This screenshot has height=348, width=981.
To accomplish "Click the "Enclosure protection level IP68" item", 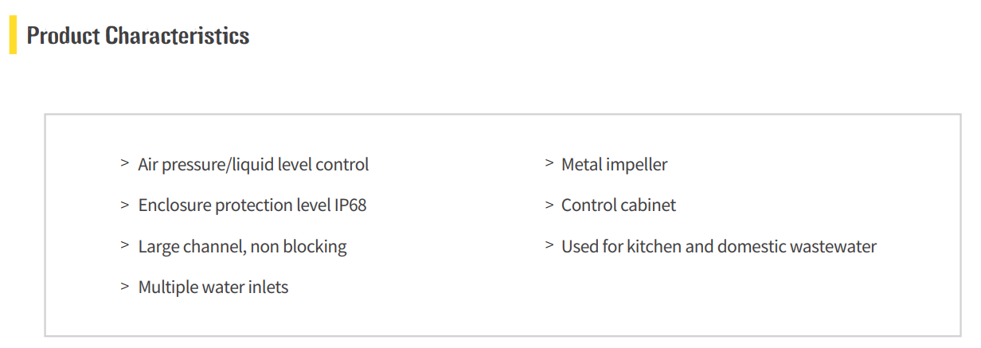I will [x=252, y=205].
